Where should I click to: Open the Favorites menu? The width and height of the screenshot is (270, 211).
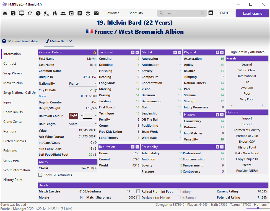tap(112, 13)
